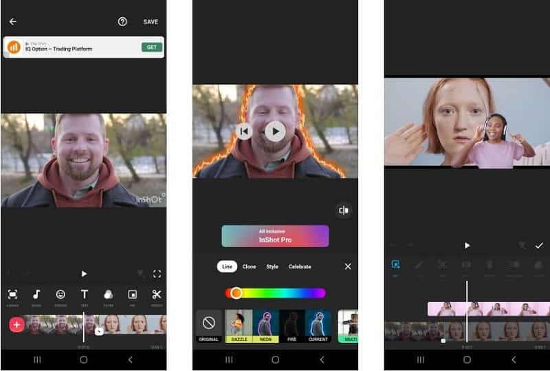
Task: Confirm PIP edit with checkmark
Action: [539, 245]
